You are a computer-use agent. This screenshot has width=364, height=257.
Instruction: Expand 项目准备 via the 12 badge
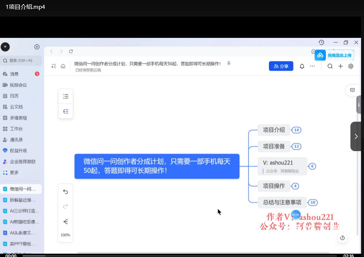coord(296,146)
